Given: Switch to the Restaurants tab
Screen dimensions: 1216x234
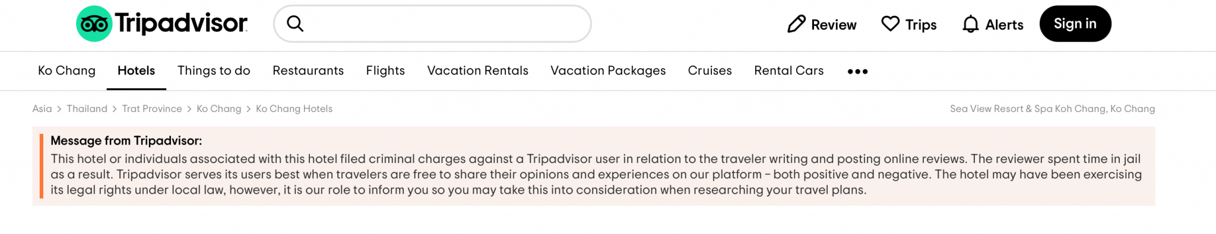Looking at the screenshot, I should (x=308, y=70).
